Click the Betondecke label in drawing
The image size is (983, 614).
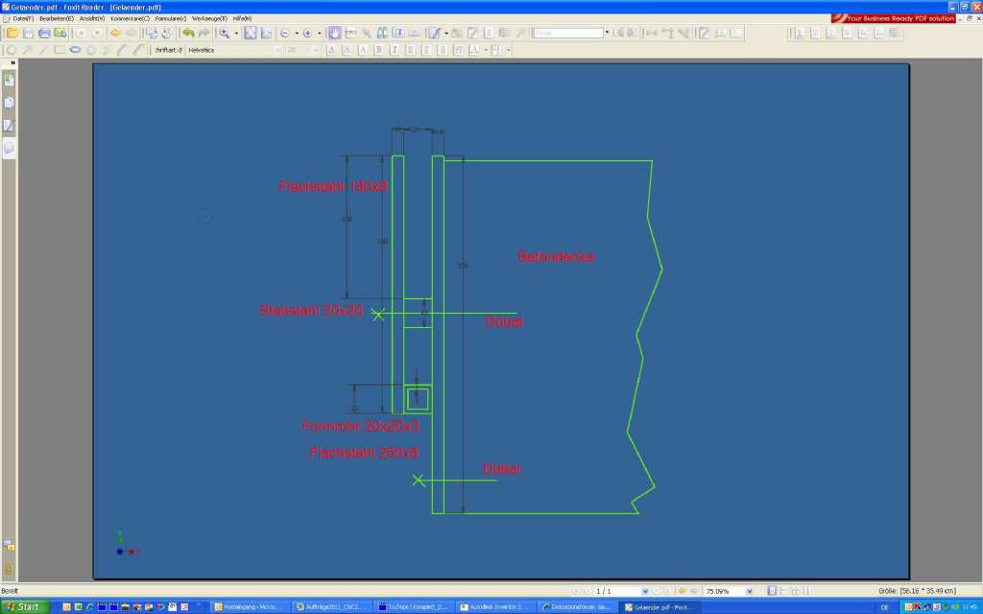(556, 256)
